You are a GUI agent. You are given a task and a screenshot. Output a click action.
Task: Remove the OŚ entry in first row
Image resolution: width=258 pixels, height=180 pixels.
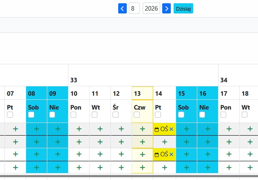point(171,129)
